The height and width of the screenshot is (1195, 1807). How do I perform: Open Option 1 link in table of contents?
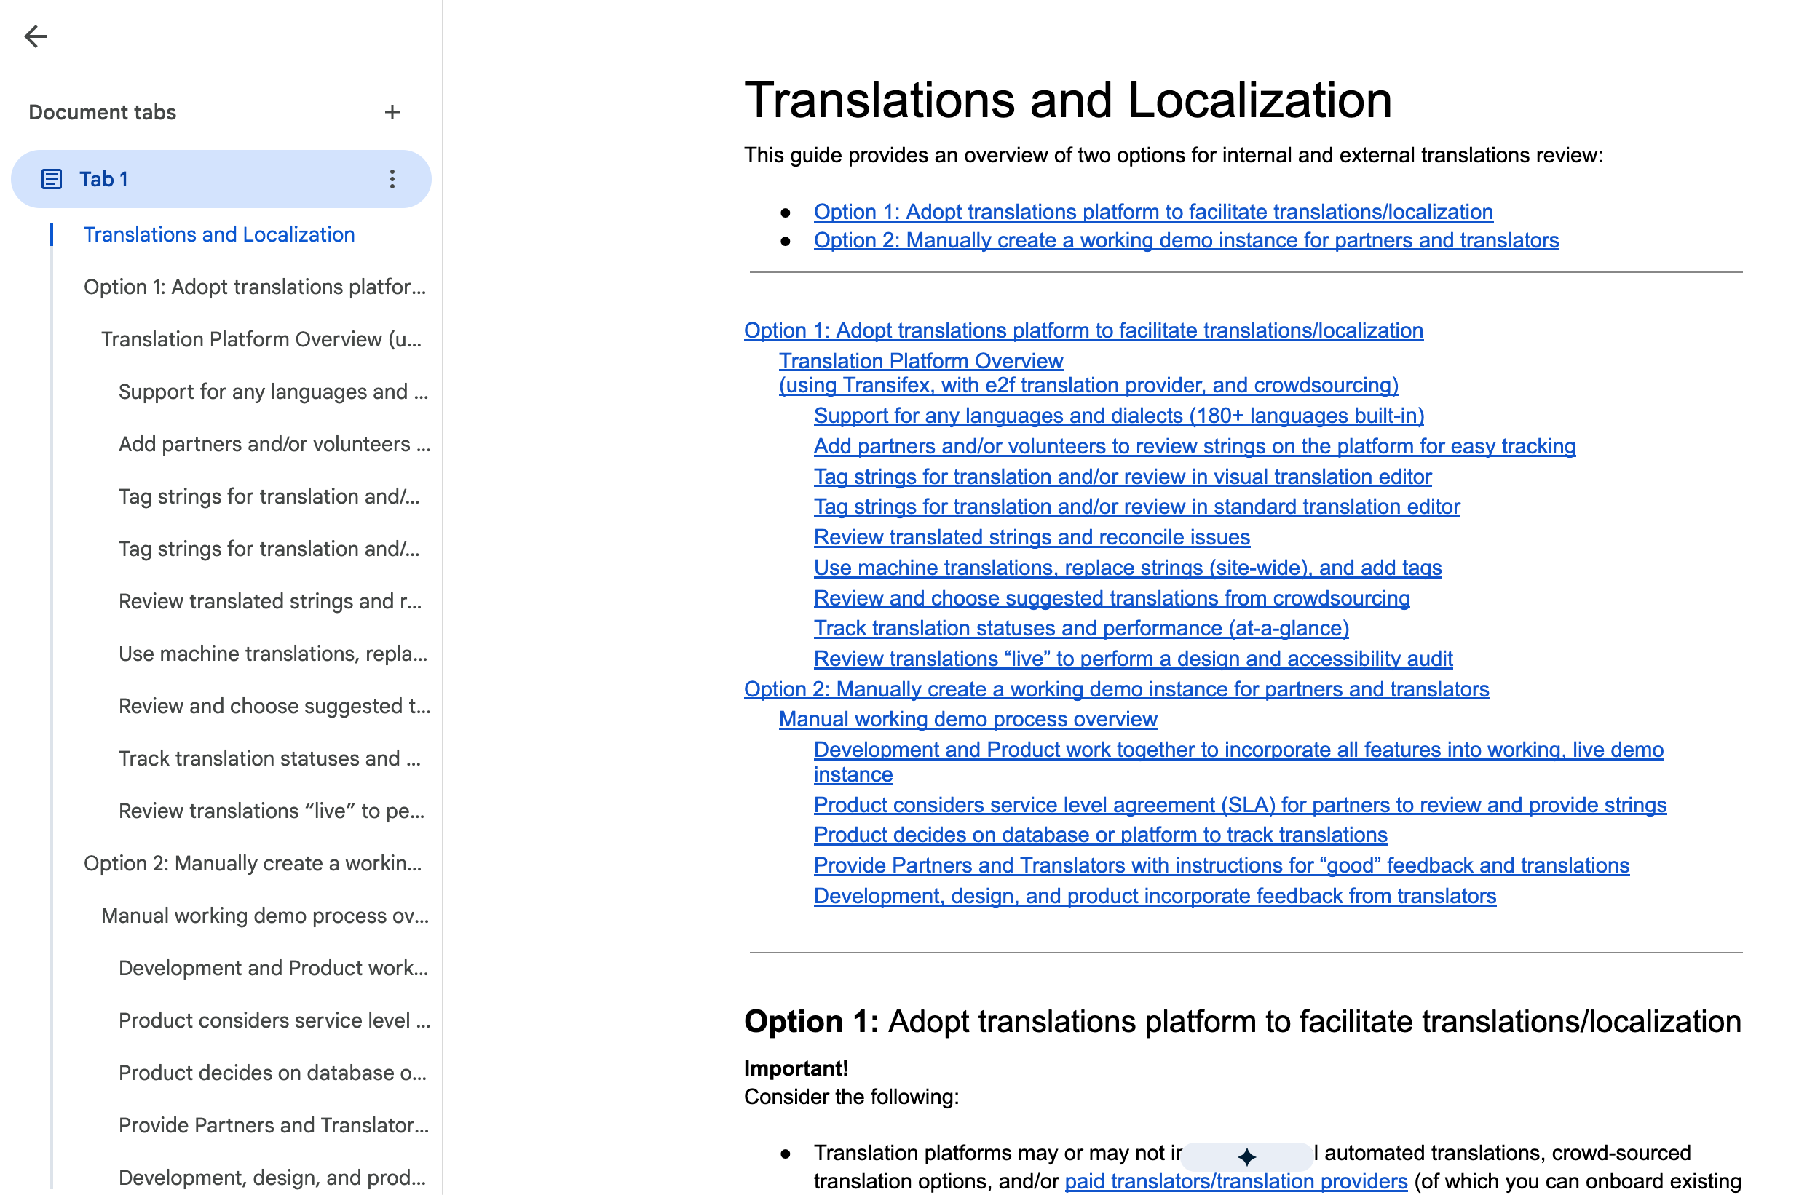tap(1083, 330)
